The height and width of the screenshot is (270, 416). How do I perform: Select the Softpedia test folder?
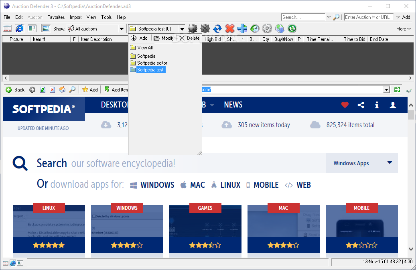pos(148,70)
